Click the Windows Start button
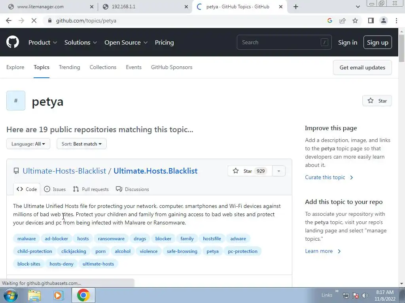405x303 pixels. (11, 295)
